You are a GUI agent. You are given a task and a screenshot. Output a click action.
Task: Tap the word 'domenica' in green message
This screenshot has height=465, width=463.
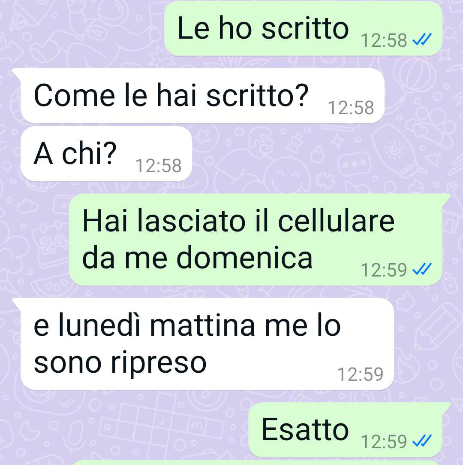(x=244, y=257)
